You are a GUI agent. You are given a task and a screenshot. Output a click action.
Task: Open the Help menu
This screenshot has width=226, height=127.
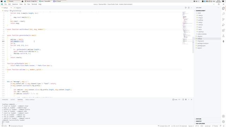pos(40,4)
